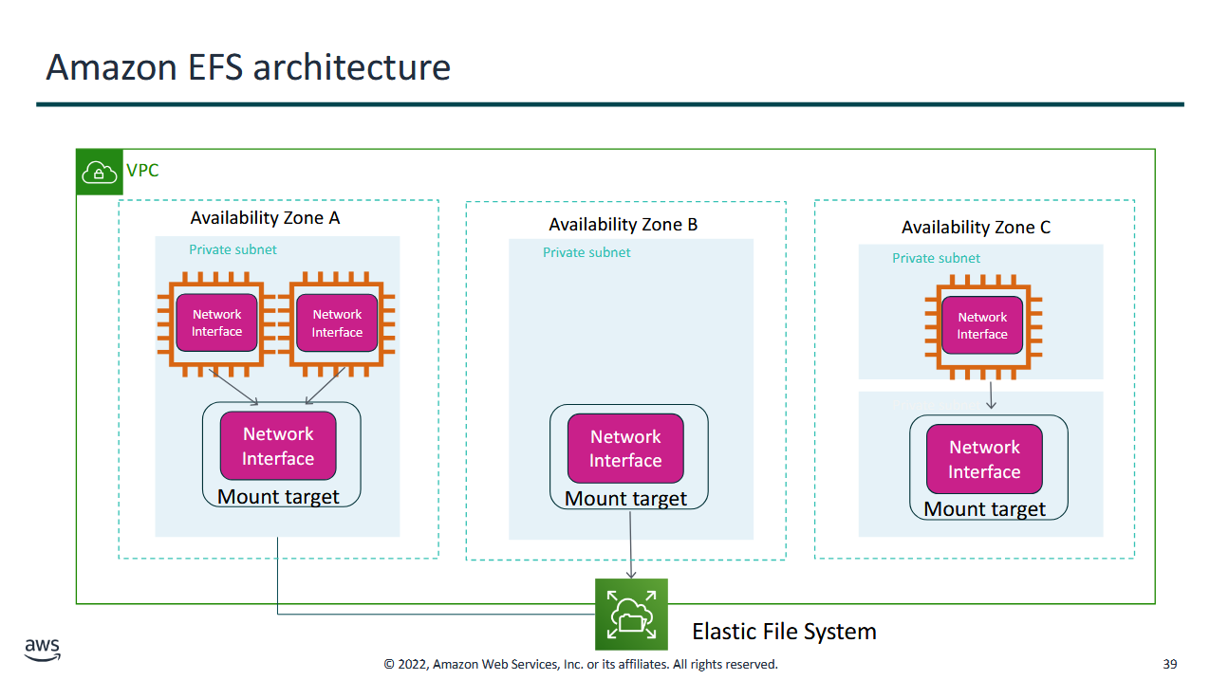
Task: Select the Availability Zone C heading
Action: pyautogui.click(x=976, y=228)
